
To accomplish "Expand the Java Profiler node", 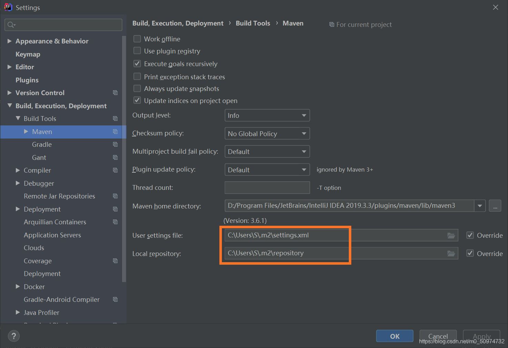I will click(x=18, y=312).
